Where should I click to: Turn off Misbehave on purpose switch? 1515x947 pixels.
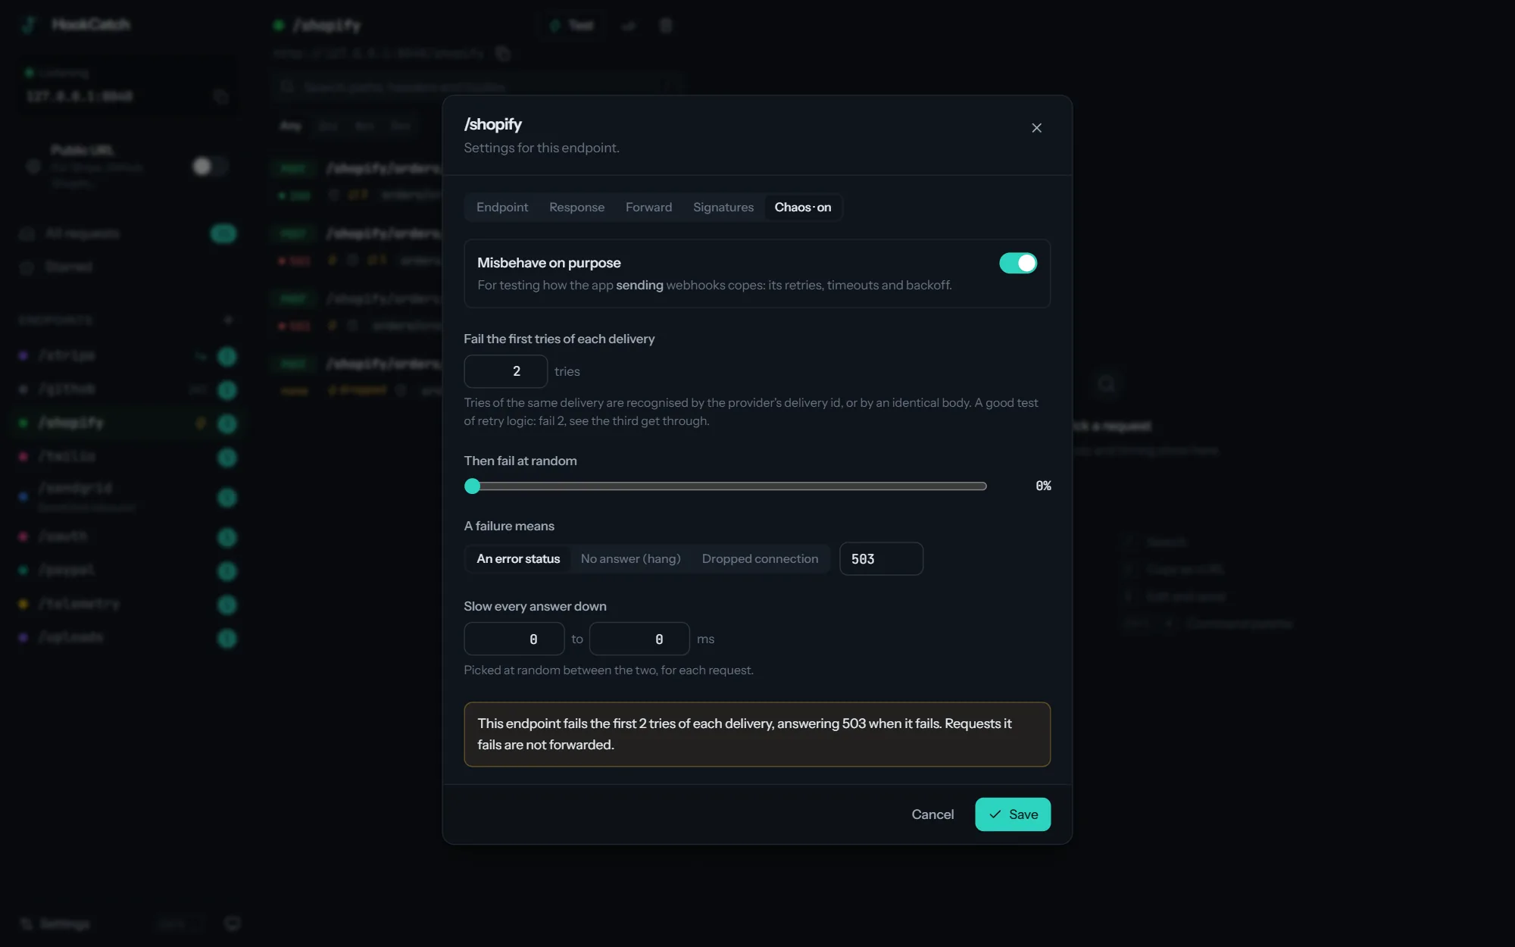(x=1017, y=263)
